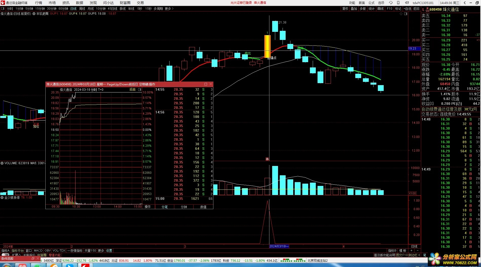Click the R 500 marker beside stock code
The height and width of the screenshot is (267, 481).
tap(428, 10)
